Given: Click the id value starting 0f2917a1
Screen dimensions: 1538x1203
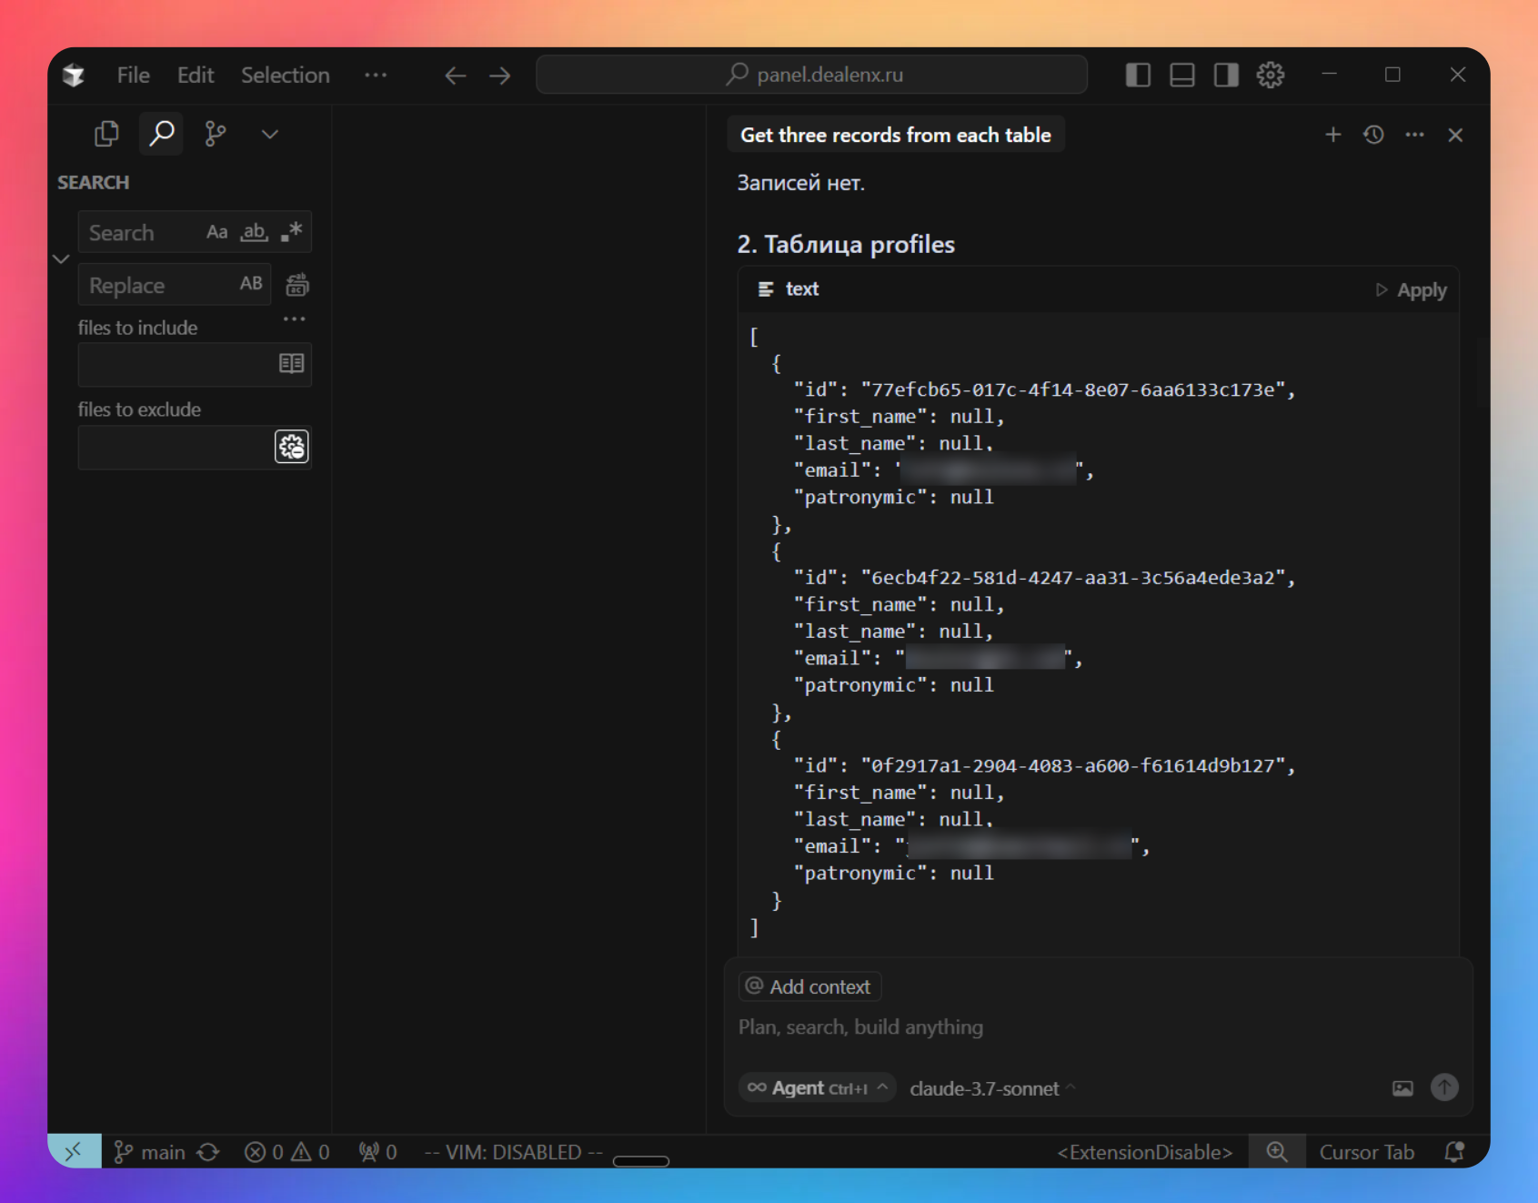Looking at the screenshot, I should click(1073, 765).
